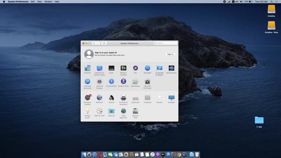Click the ABC input source menu
This screenshot has height=158, width=281.
coord(235,2)
